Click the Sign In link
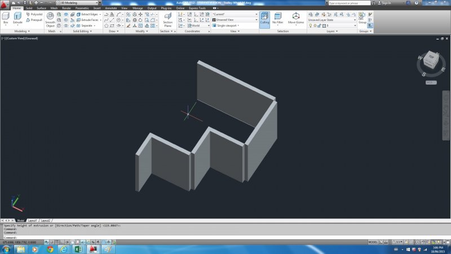451x254 pixels. (386, 3)
